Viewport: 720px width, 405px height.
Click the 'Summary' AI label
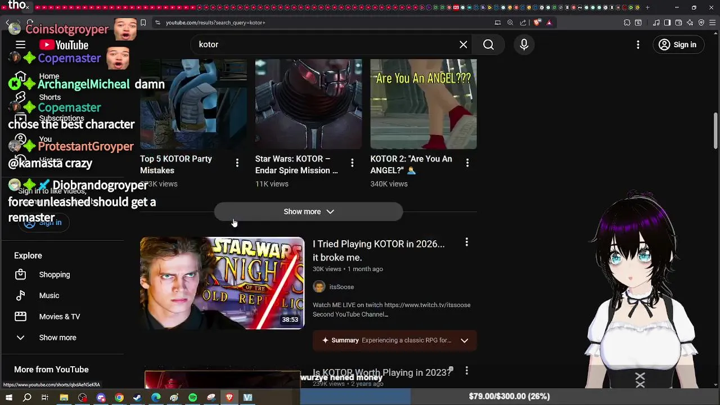tap(345, 340)
